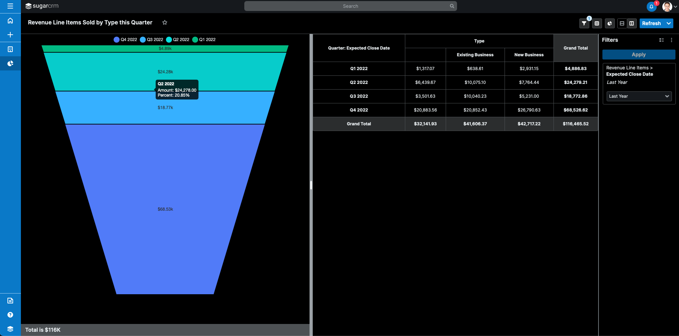This screenshot has height=336, width=679.
Task: Open the Last Year filter dropdown
Action: click(639, 96)
